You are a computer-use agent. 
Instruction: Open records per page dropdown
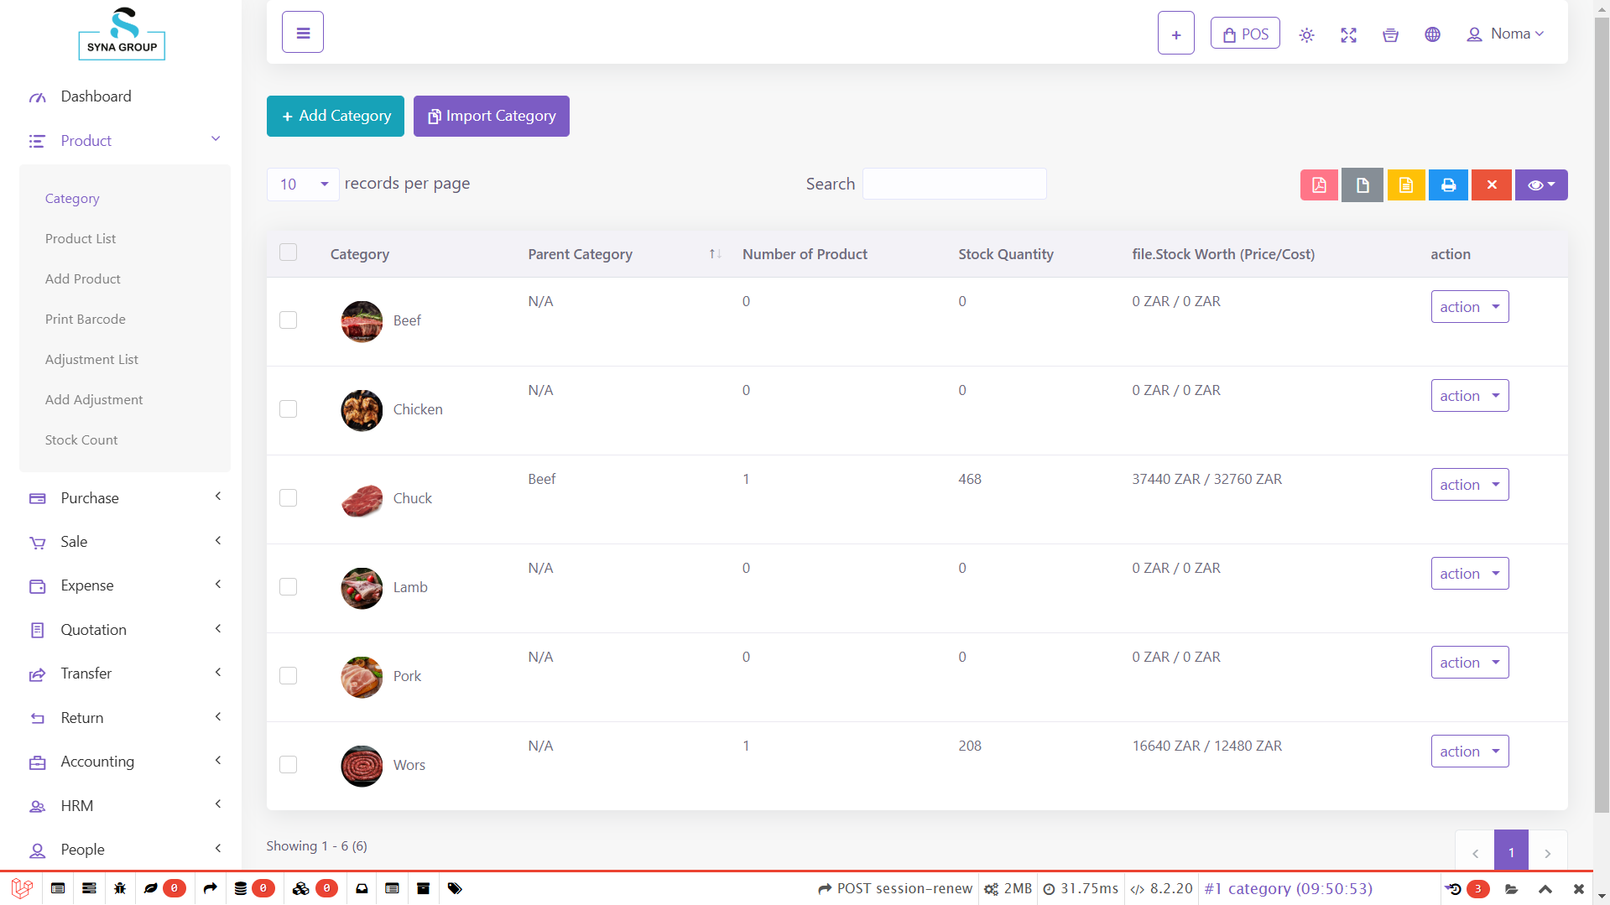click(x=302, y=184)
